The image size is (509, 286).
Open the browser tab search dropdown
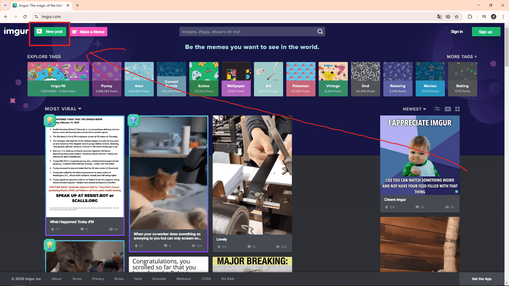pos(5,5)
